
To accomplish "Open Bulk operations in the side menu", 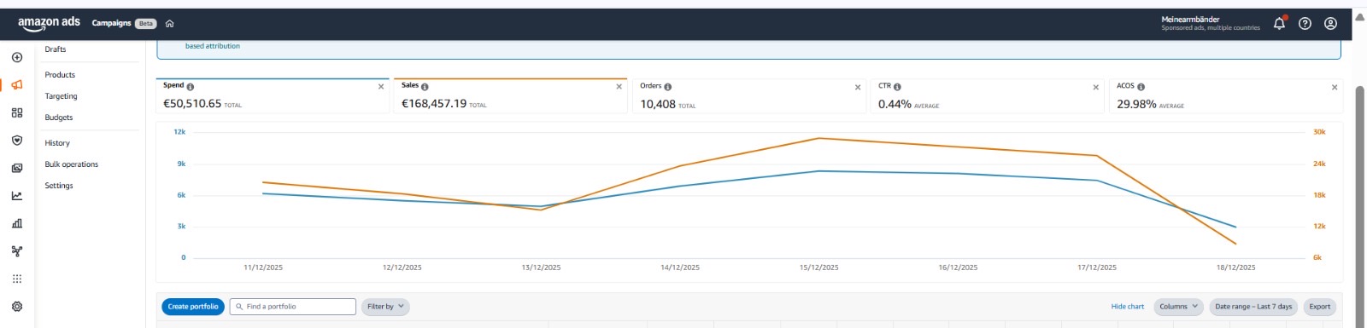I will pos(72,164).
